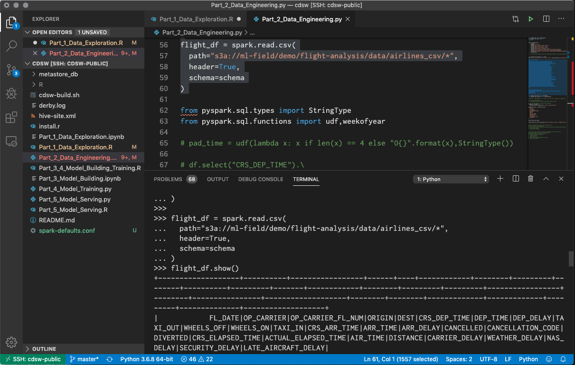Open the Run and Debug view

[x=11, y=93]
